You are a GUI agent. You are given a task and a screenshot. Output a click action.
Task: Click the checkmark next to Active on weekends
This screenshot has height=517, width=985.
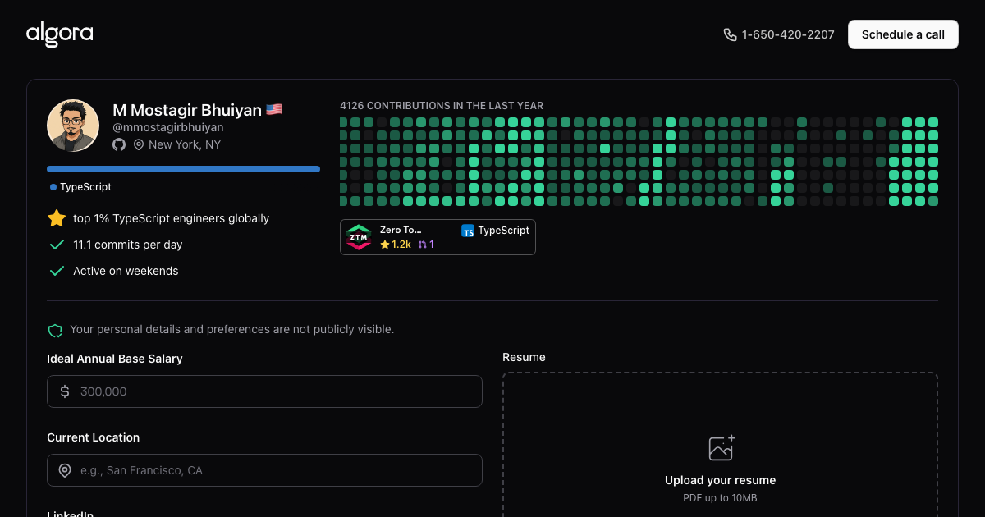57,271
